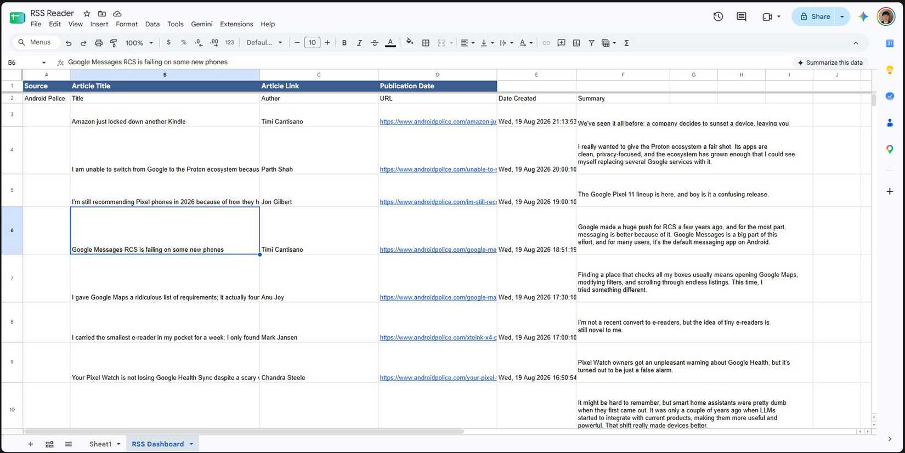This screenshot has width=905, height=453.
Task: Open functions sigma icon
Action: 626,43
